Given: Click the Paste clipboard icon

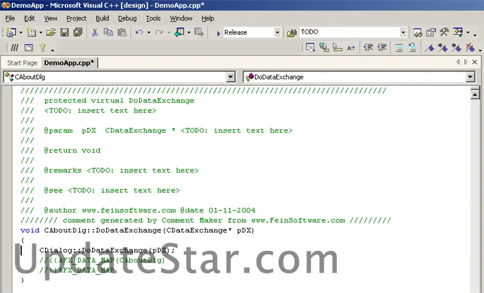Looking at the screenshot, I should click(x=122, y=32).
